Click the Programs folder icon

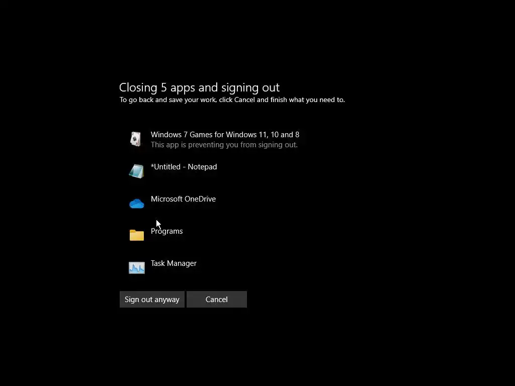click(x=137, y=235)
